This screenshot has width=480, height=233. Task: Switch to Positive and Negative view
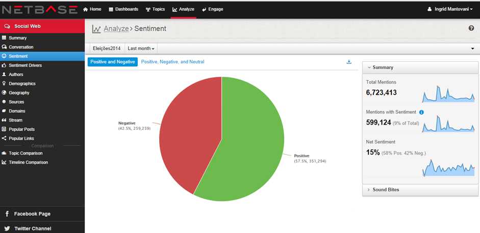(x=113, y=62)
